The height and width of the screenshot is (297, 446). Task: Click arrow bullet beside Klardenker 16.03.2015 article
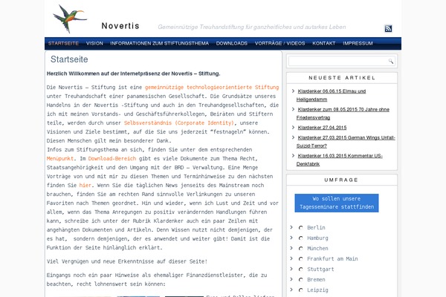click(293, 155)
